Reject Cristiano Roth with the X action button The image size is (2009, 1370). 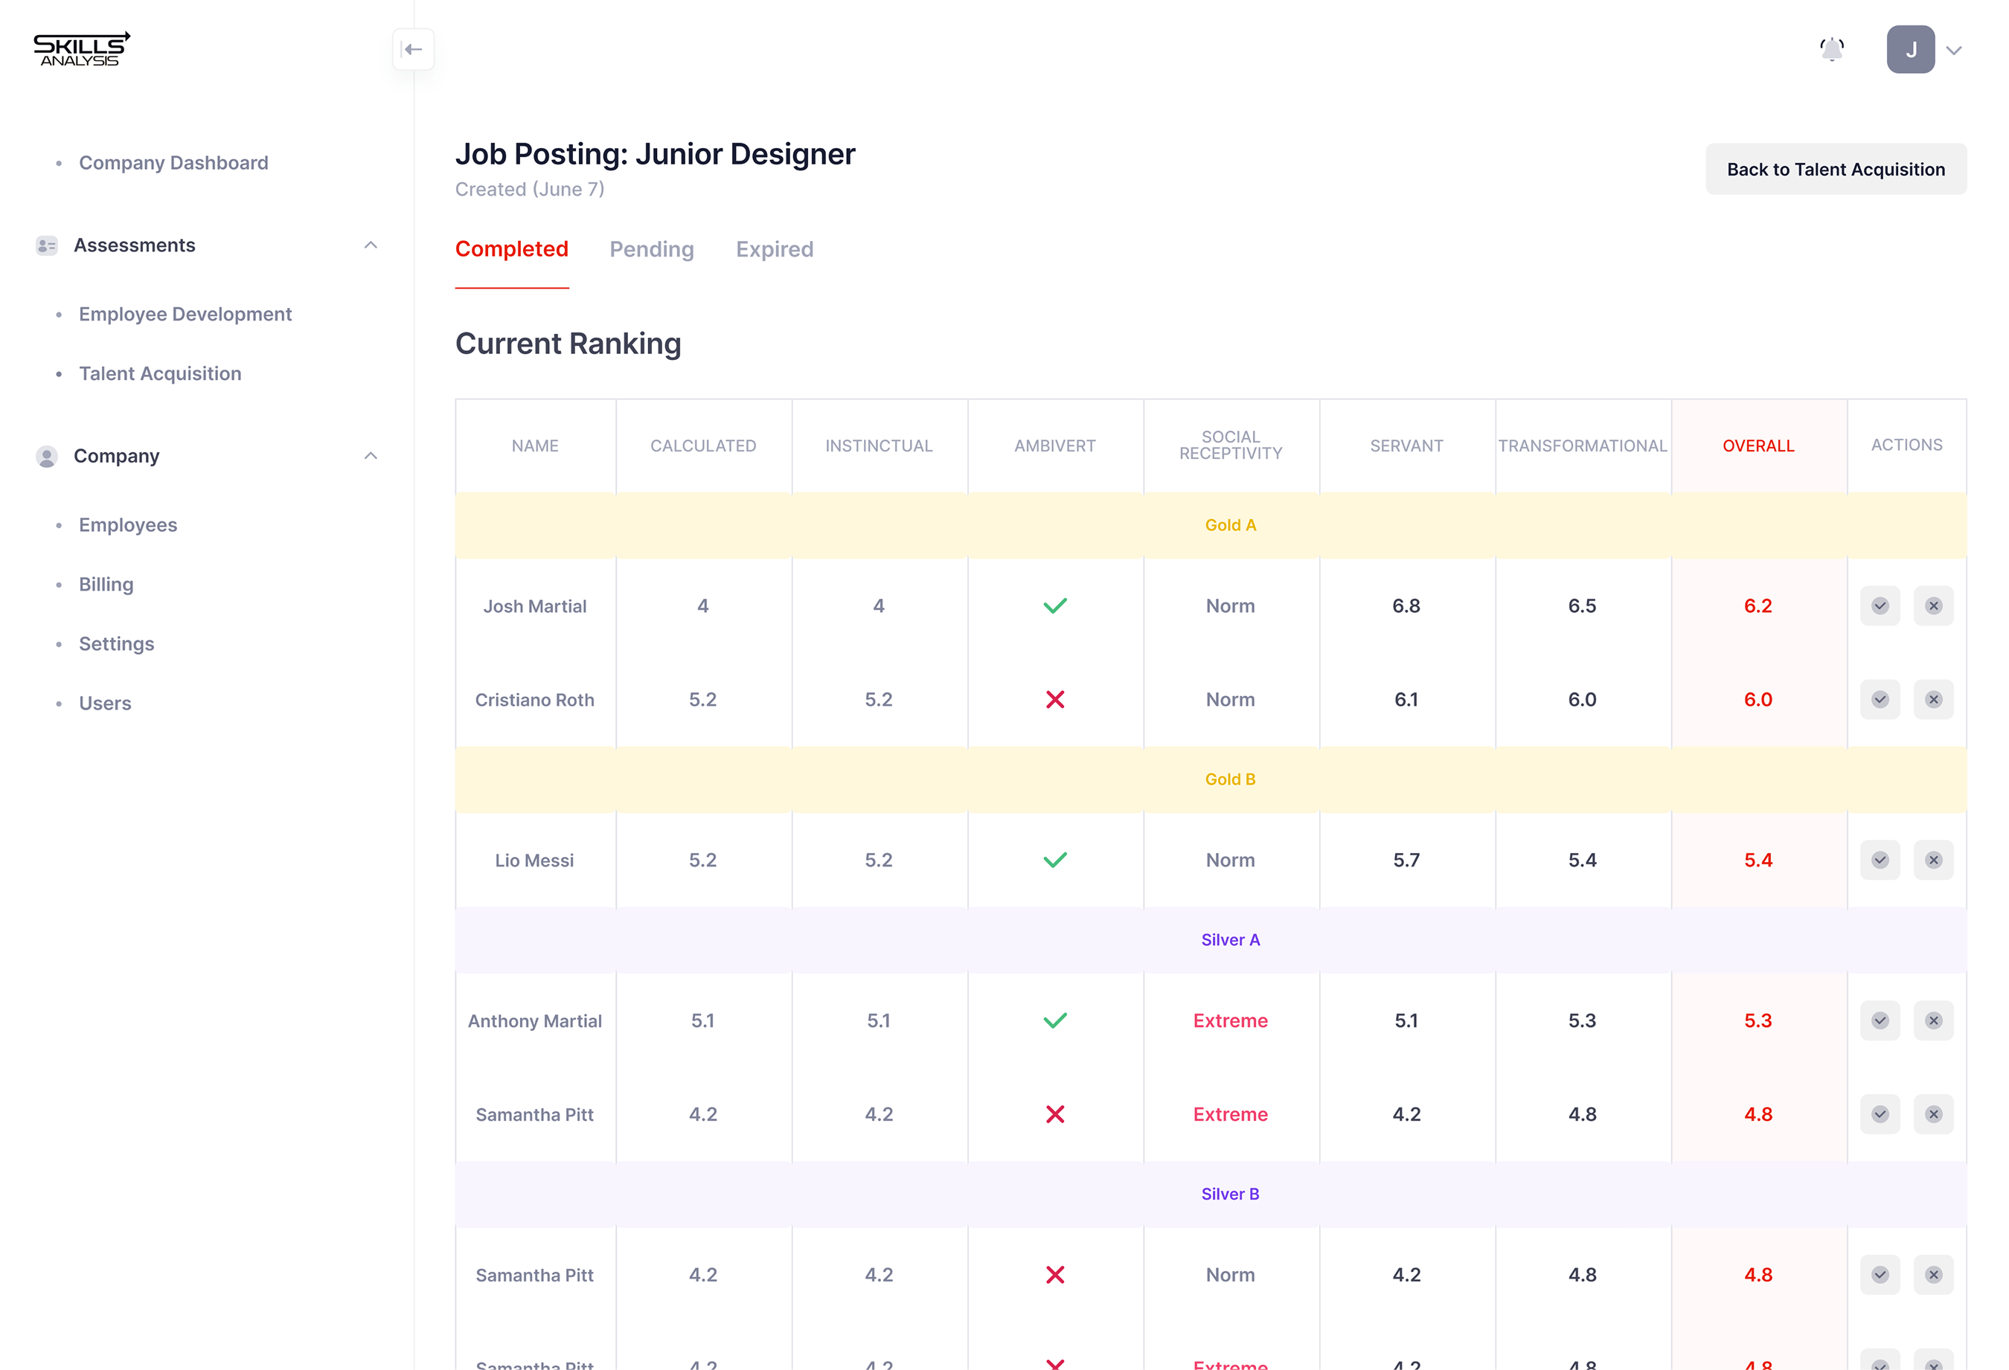1935,700
